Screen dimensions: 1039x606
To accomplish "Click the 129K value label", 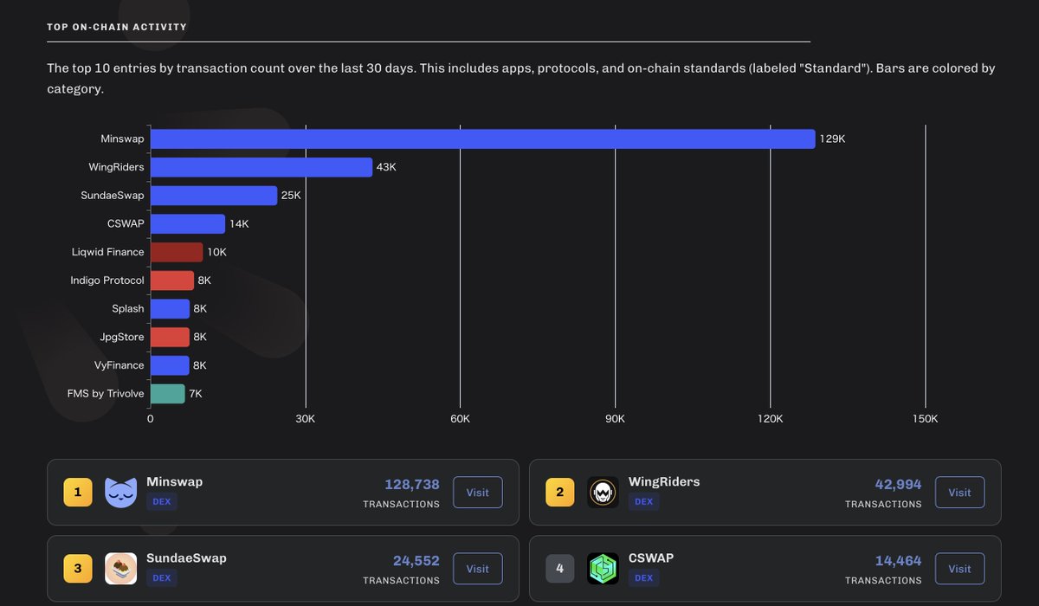I will pos(832,139).
